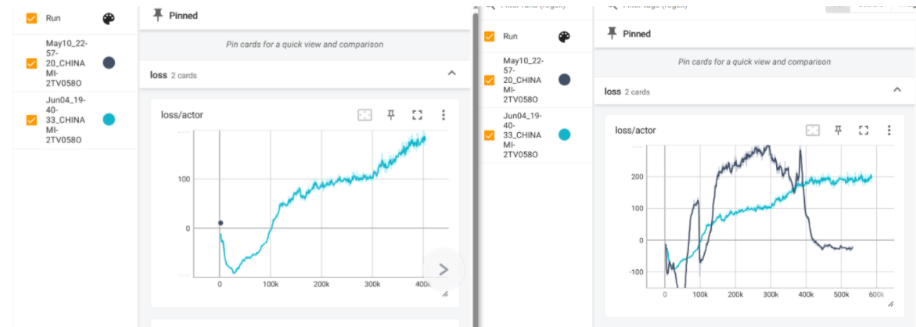
Task: Click the next arrow button over left chart
Action: tap(444, 269)
